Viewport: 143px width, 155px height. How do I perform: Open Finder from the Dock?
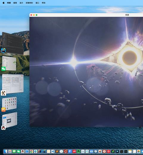(6, 151)
